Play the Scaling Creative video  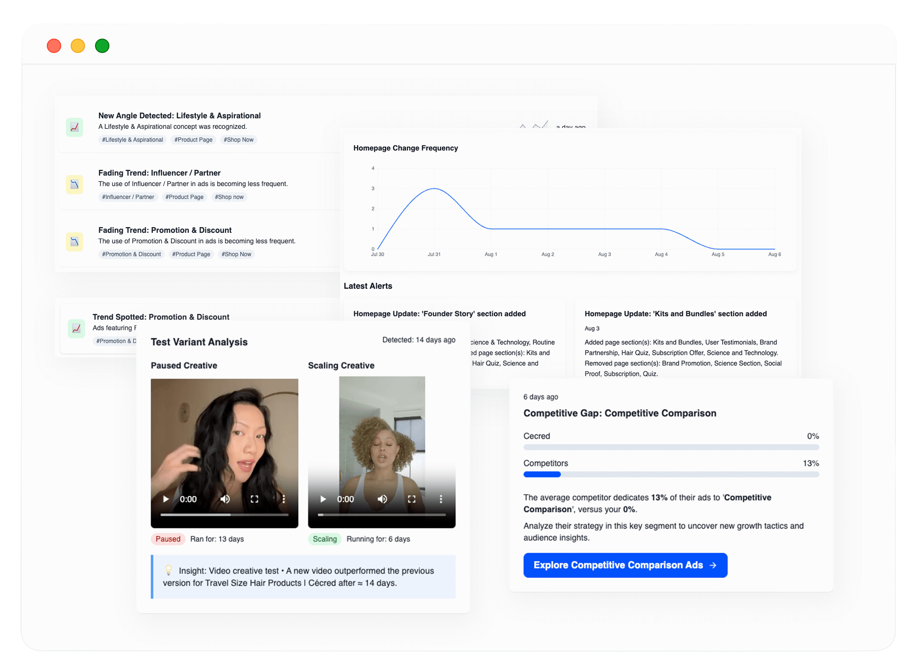(x=323, y=499)
